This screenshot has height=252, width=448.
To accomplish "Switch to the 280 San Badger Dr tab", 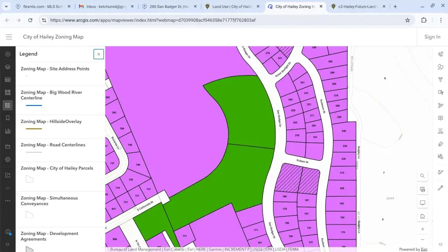I will coord(168,7).
